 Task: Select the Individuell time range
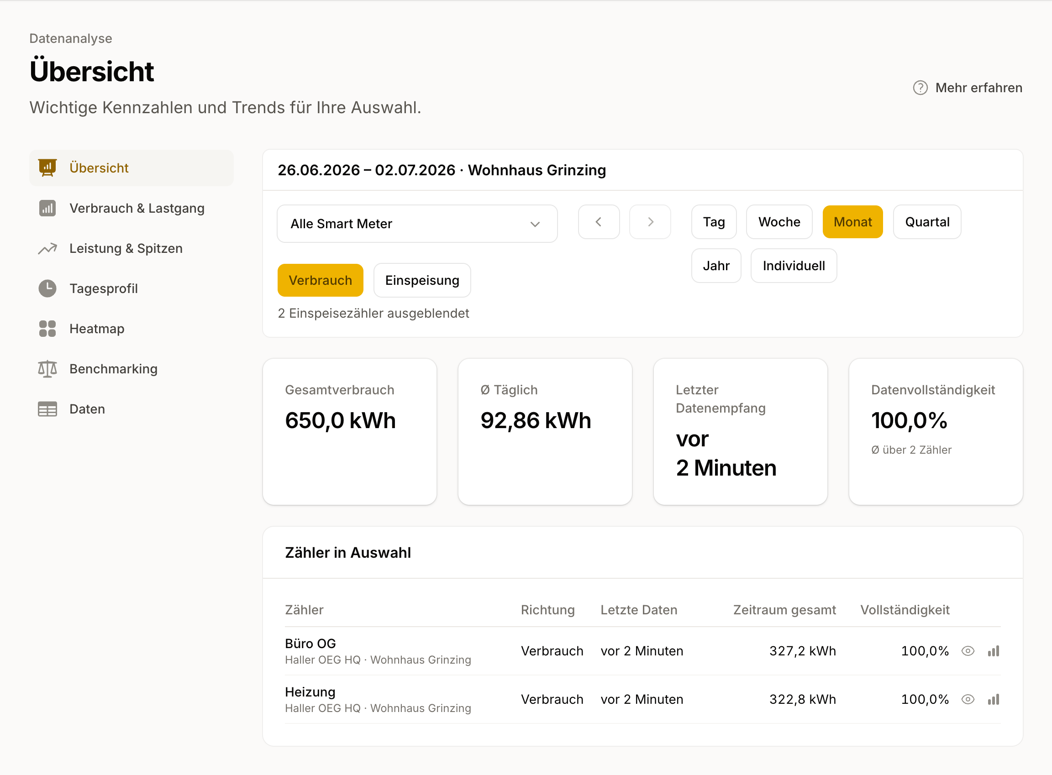[x=794, y=266]
